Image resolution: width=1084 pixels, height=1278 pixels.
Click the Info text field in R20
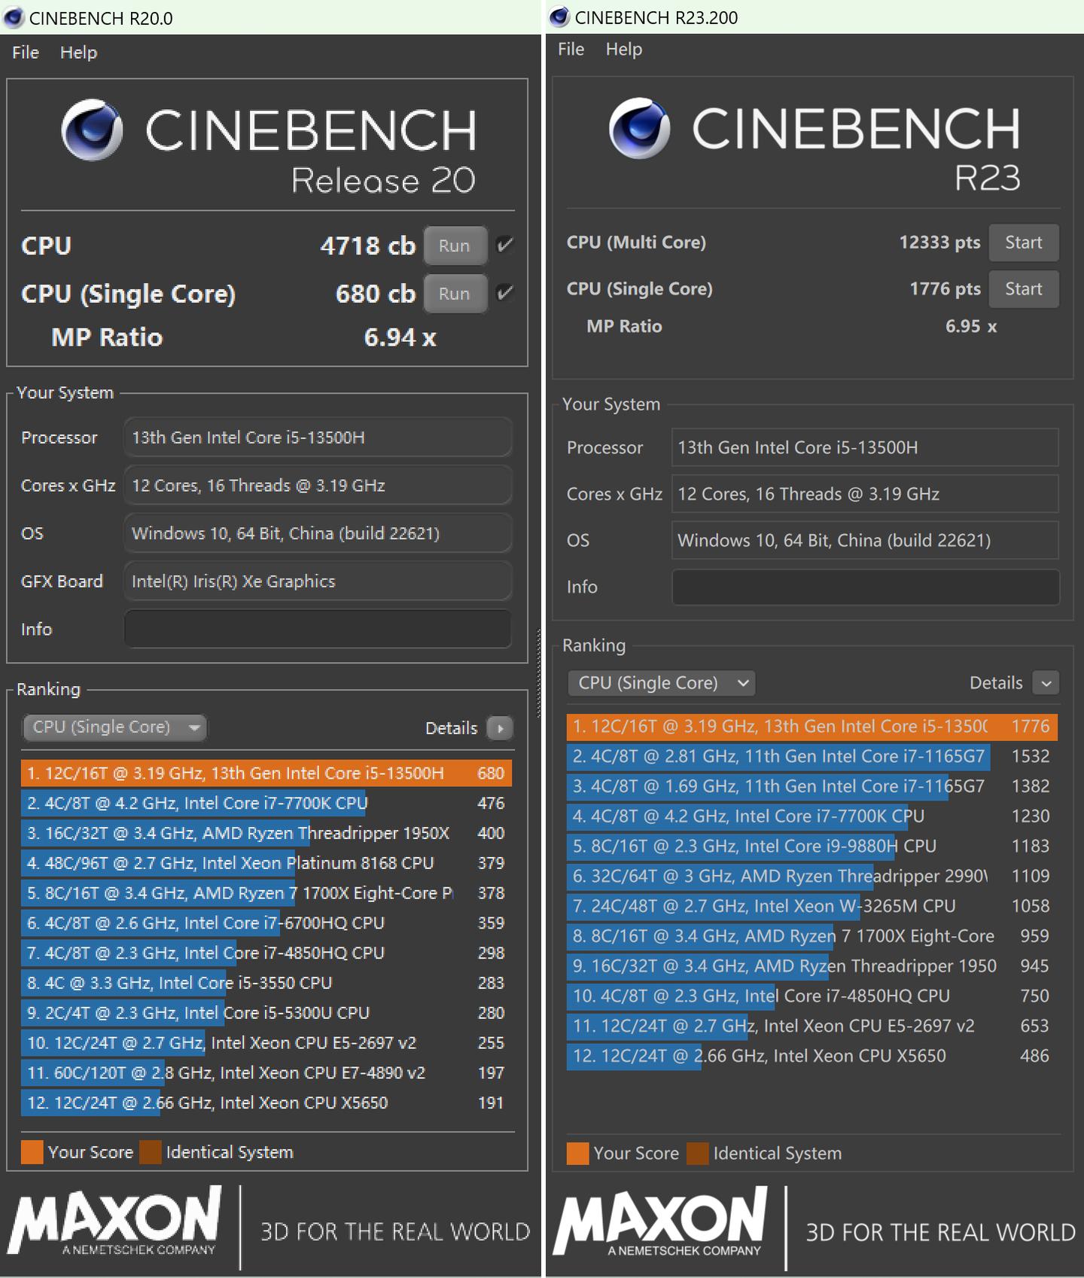317,629
